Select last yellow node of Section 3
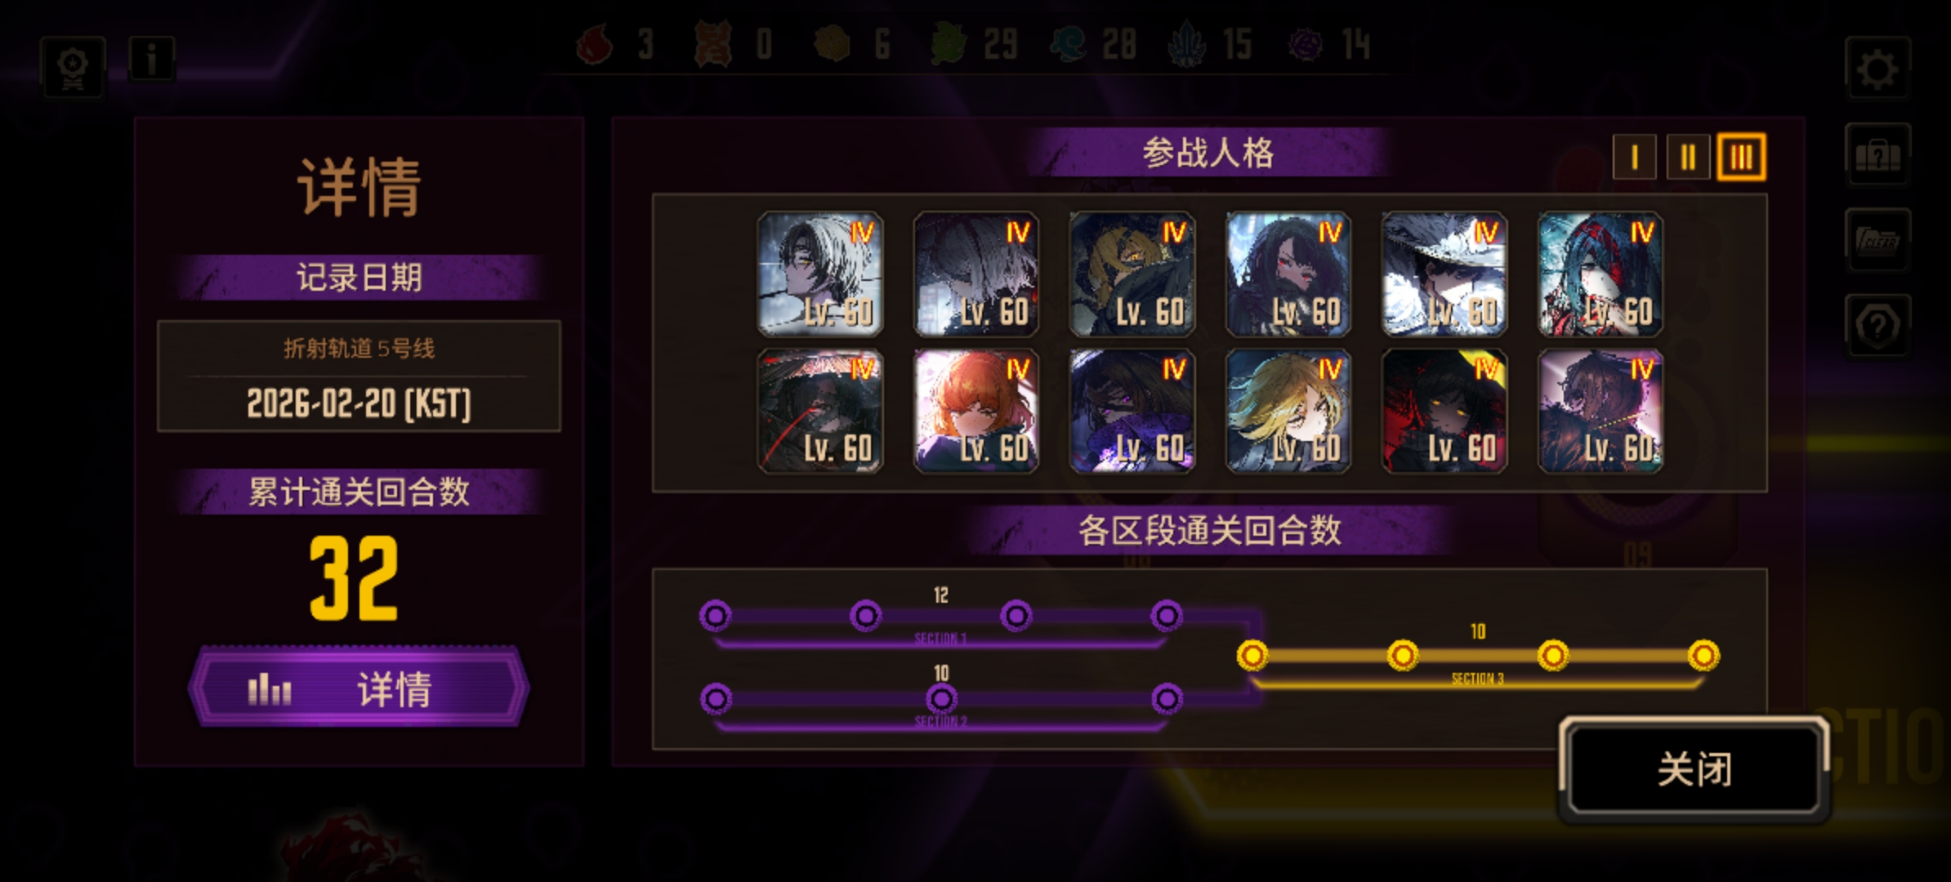The image size is (1951, 882). pos(1703,655)
